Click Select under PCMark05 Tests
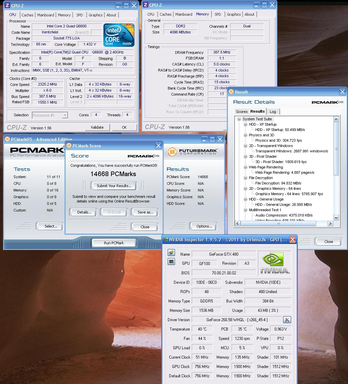The width and height of the screenshot is (348, 384). [51, 226]
